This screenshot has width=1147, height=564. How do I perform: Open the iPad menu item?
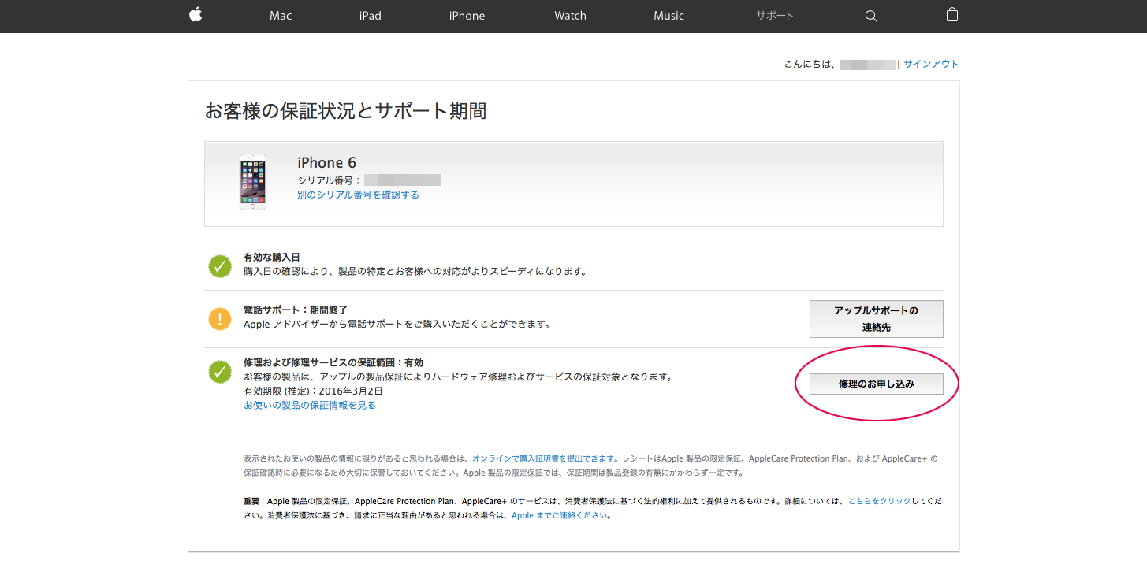[371, 16]
